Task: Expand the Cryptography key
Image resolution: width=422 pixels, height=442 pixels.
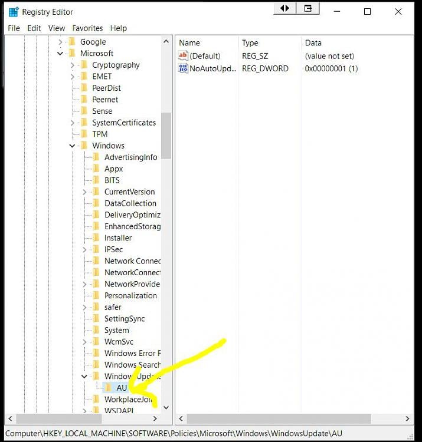Action: click(72, 65)
